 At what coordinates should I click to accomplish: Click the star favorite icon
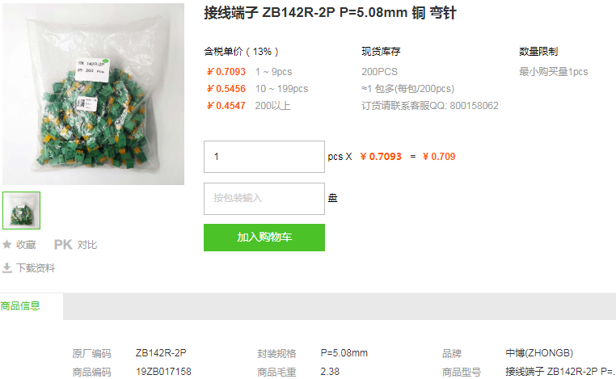pos(6,245)
